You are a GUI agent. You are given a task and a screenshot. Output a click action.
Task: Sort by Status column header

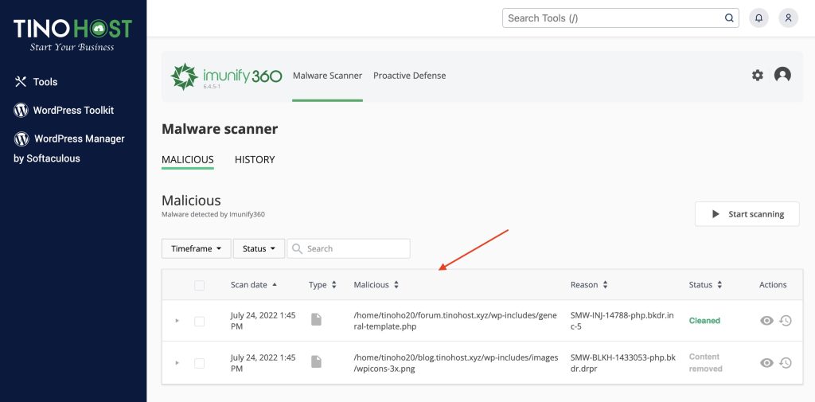705,285
